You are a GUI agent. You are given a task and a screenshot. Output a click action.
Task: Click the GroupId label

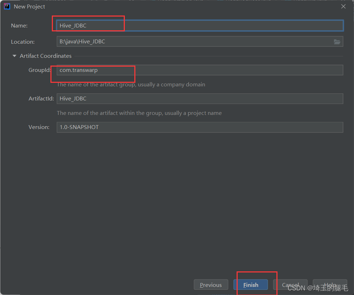tap(39, 70)
